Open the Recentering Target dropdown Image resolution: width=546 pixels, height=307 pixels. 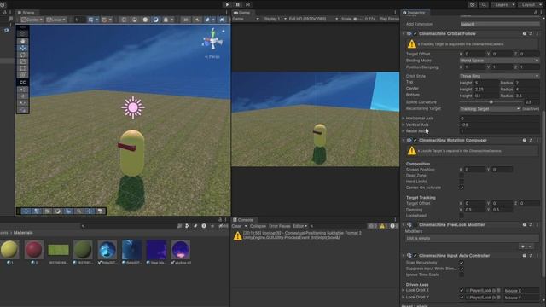point(490,109)
